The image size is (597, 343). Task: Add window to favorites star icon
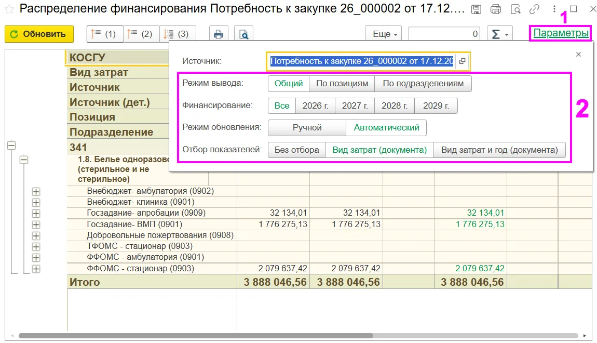coord(9,9)
